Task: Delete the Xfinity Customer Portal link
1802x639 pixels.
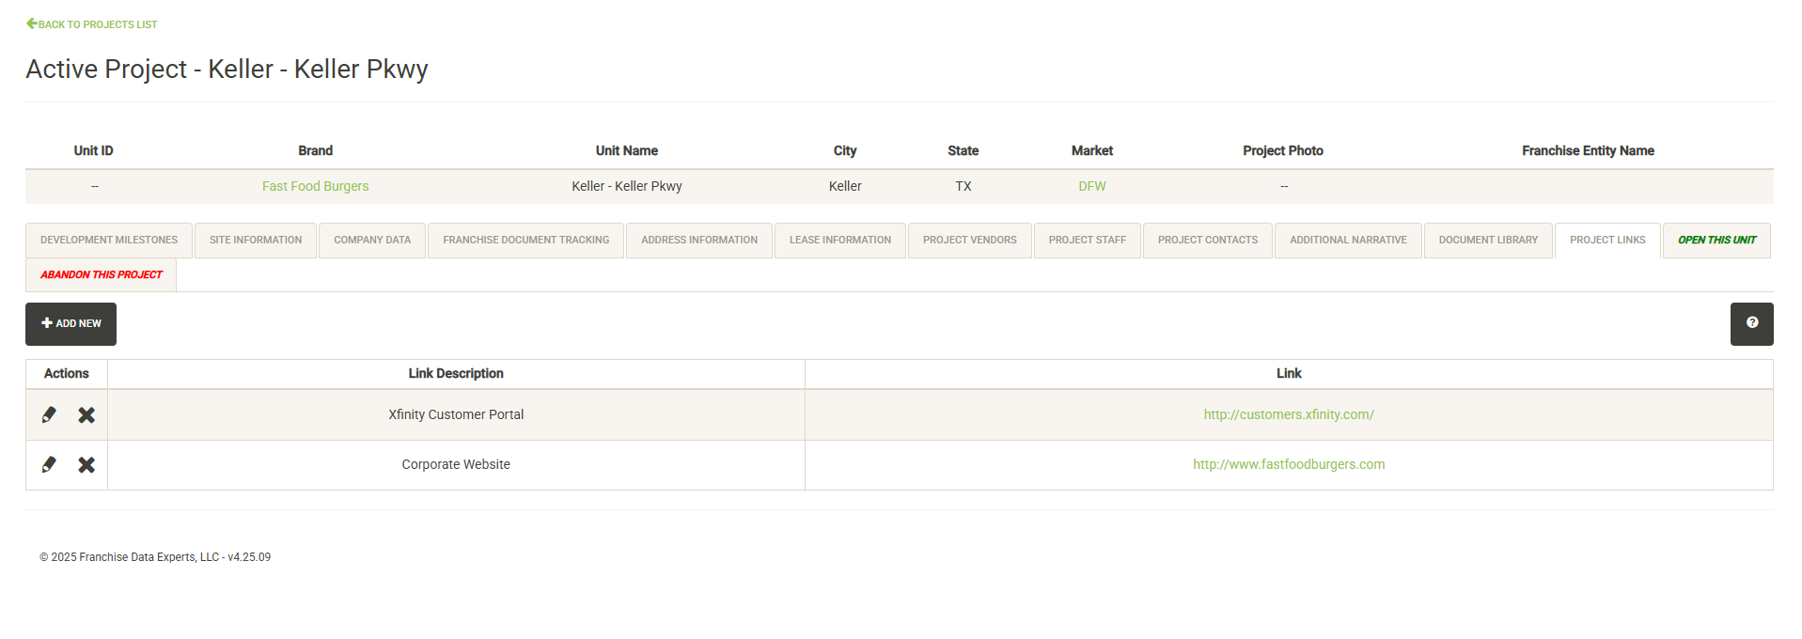Action: 86,414
